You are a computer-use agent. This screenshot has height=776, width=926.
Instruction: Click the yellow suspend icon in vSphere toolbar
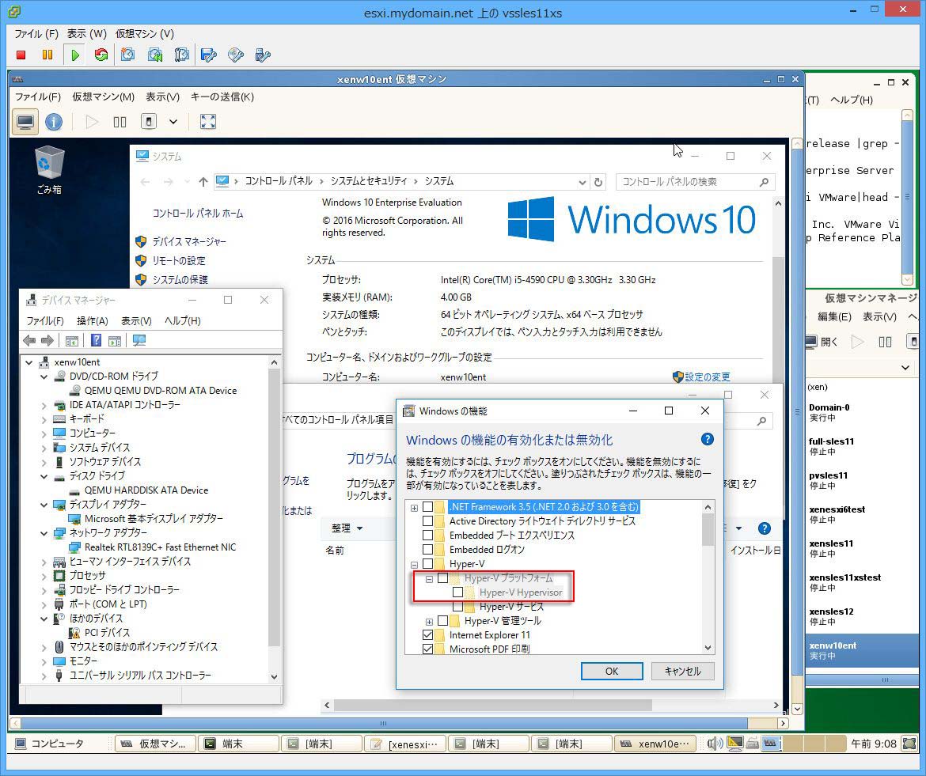coord(47,55)
